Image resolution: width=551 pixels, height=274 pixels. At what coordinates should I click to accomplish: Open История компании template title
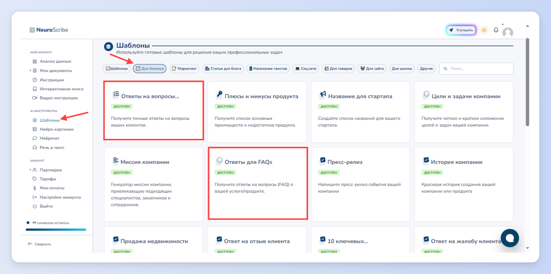point(457,162)
